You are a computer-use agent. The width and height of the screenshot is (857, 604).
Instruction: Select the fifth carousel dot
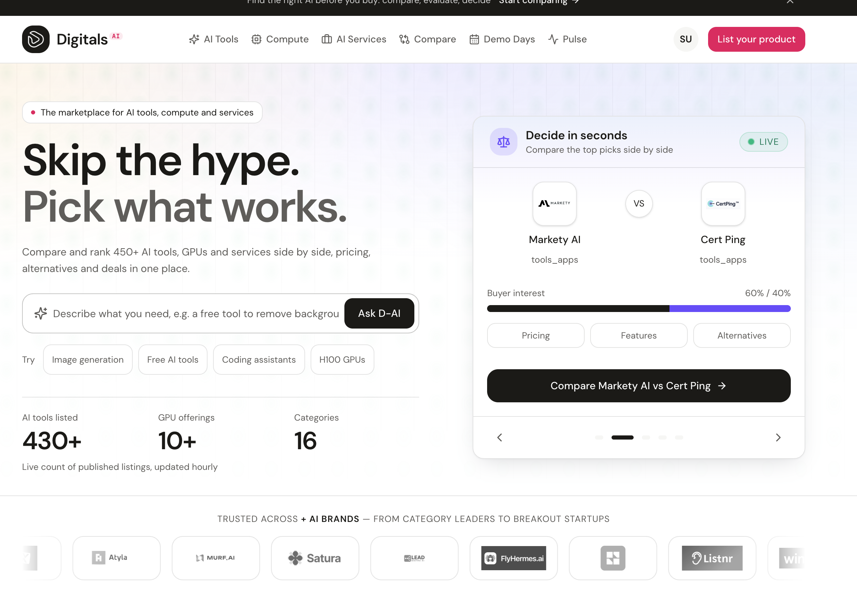(679, 437)
